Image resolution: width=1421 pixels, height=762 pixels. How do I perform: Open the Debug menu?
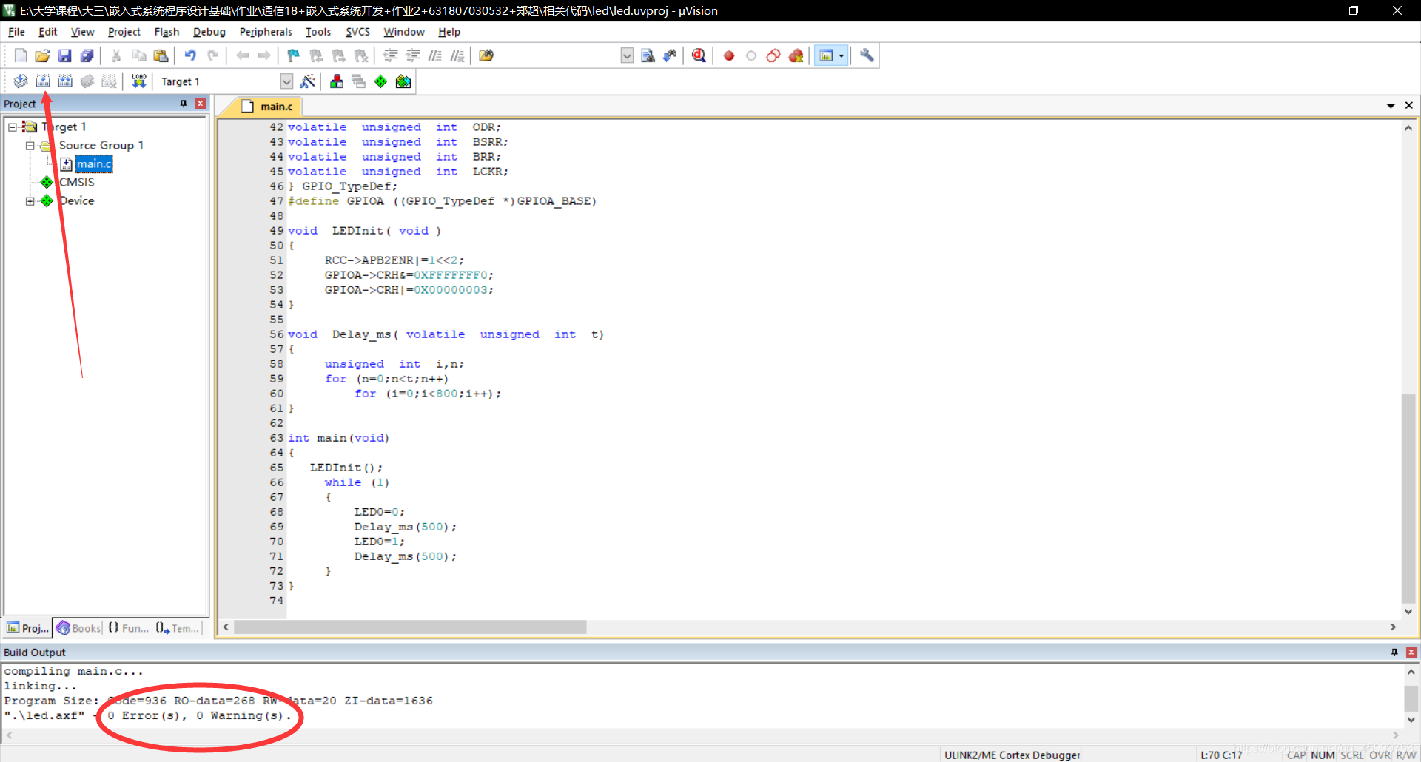point(209,32)
